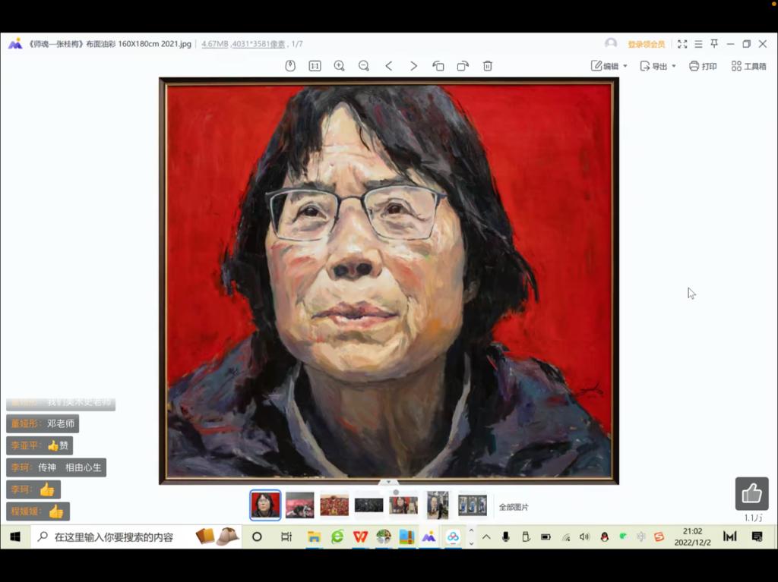
Task: Click the chat message 传神 相由心生
Action: (x=56, y=467)
